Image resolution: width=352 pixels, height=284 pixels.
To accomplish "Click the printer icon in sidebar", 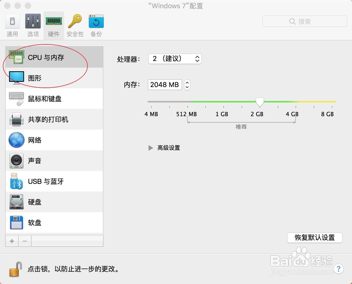I will coord(17,119).
